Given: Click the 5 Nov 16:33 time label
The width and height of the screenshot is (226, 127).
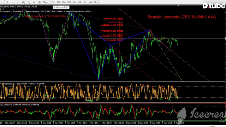Looking at the screenshot, I should [x=119, y=123].
